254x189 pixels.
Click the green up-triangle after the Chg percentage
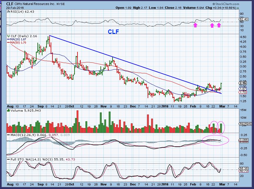click(238, 8)
